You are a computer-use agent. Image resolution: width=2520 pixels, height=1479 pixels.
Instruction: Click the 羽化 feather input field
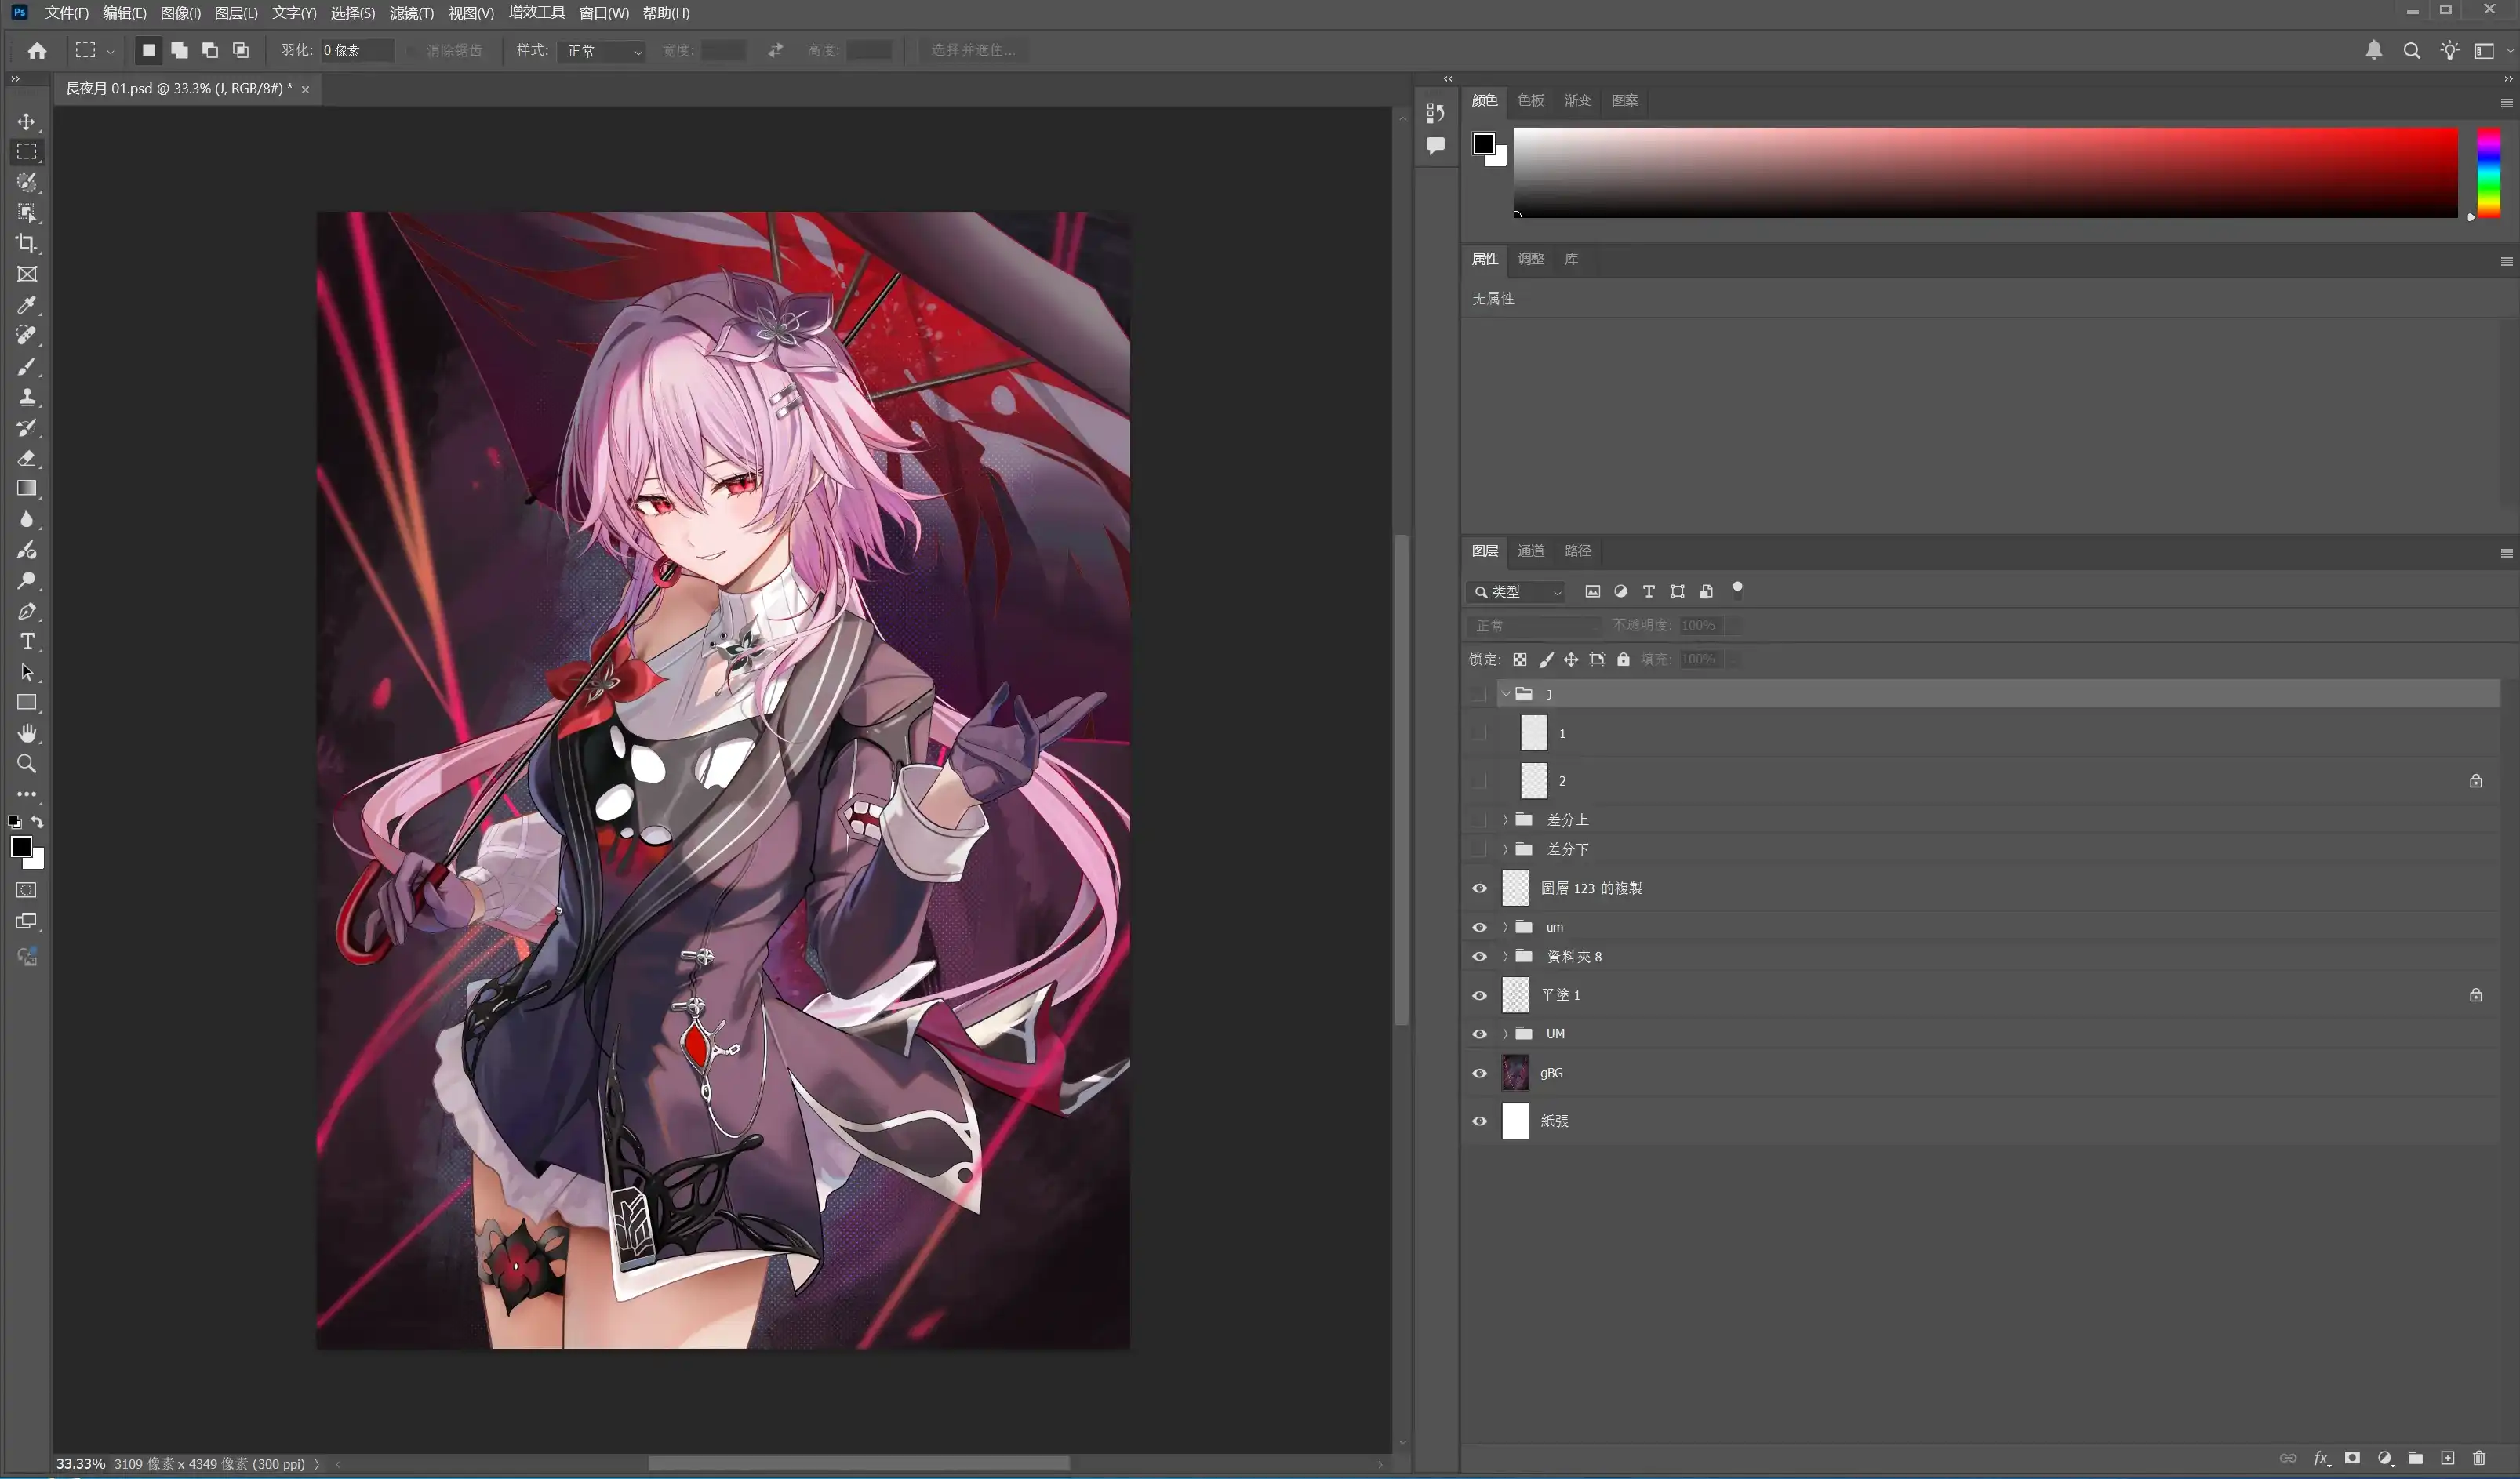coord(356,51)
